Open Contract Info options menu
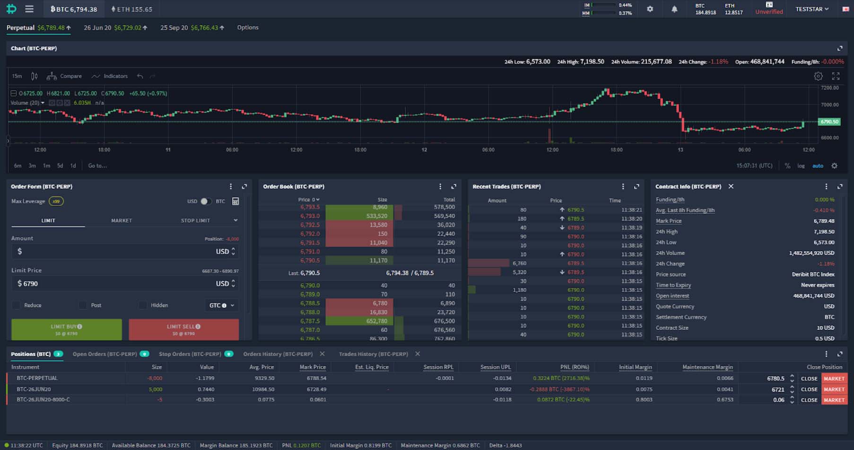The image size is (854, 450). click(x=827, y=186)
